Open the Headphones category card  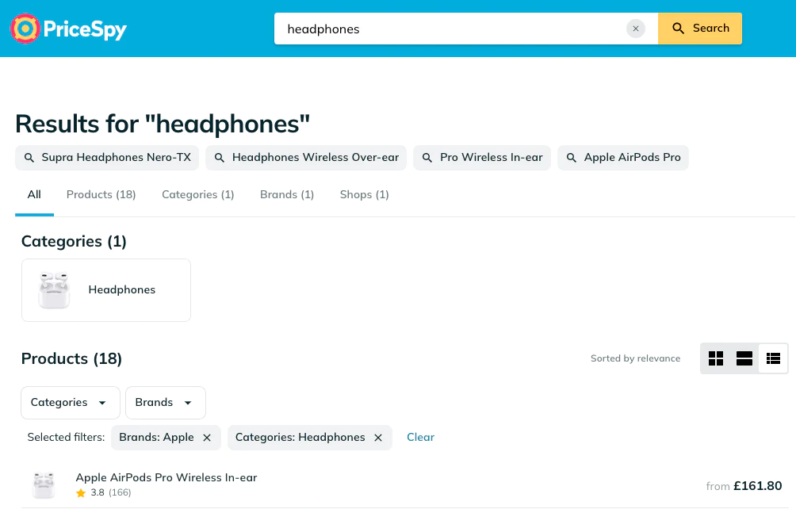(106, 290)
